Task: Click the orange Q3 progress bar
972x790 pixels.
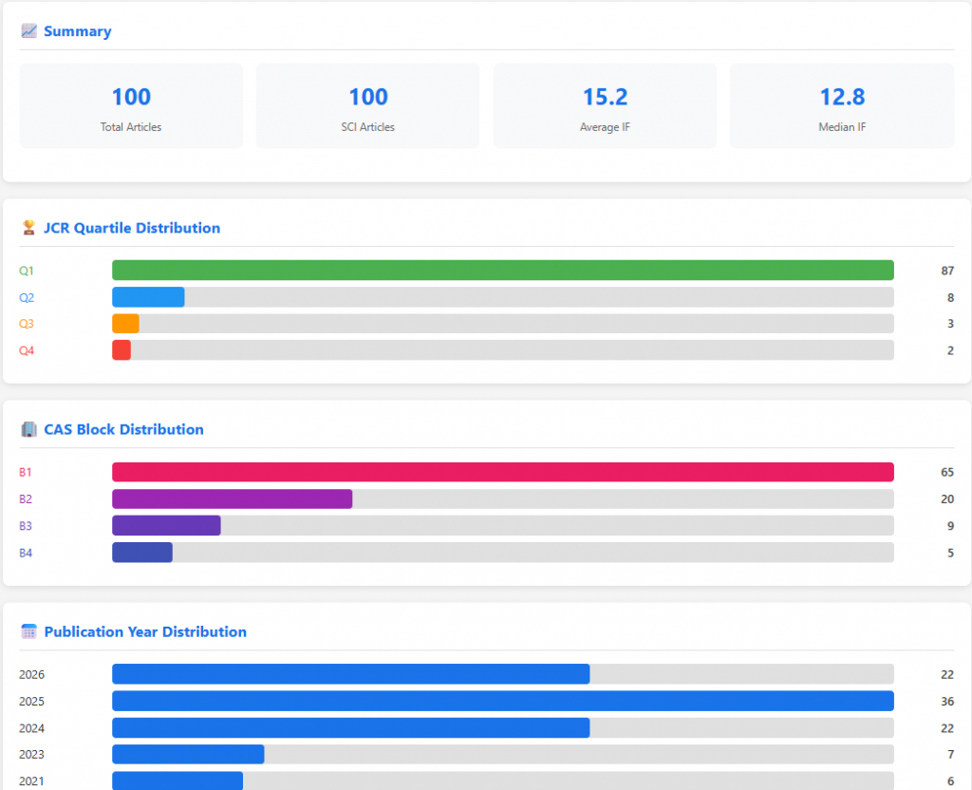Action: (126, 324)
